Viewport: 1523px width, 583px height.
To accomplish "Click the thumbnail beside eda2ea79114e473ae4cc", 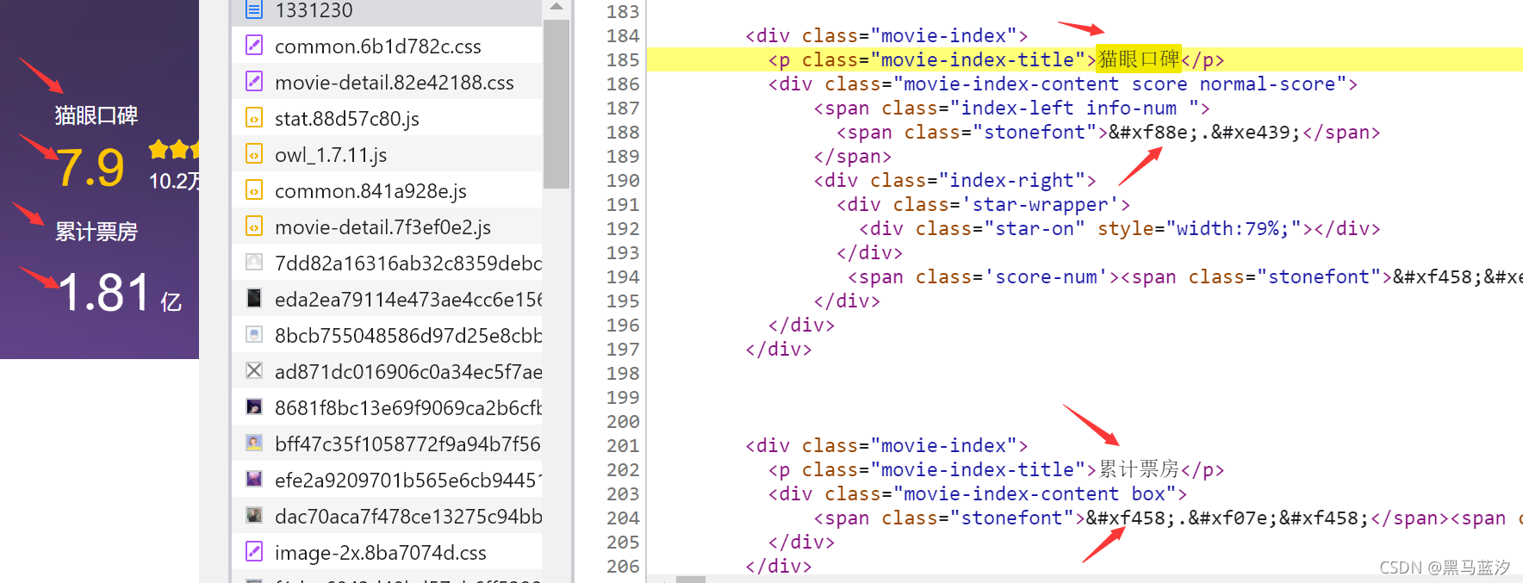I will point(254,298).
